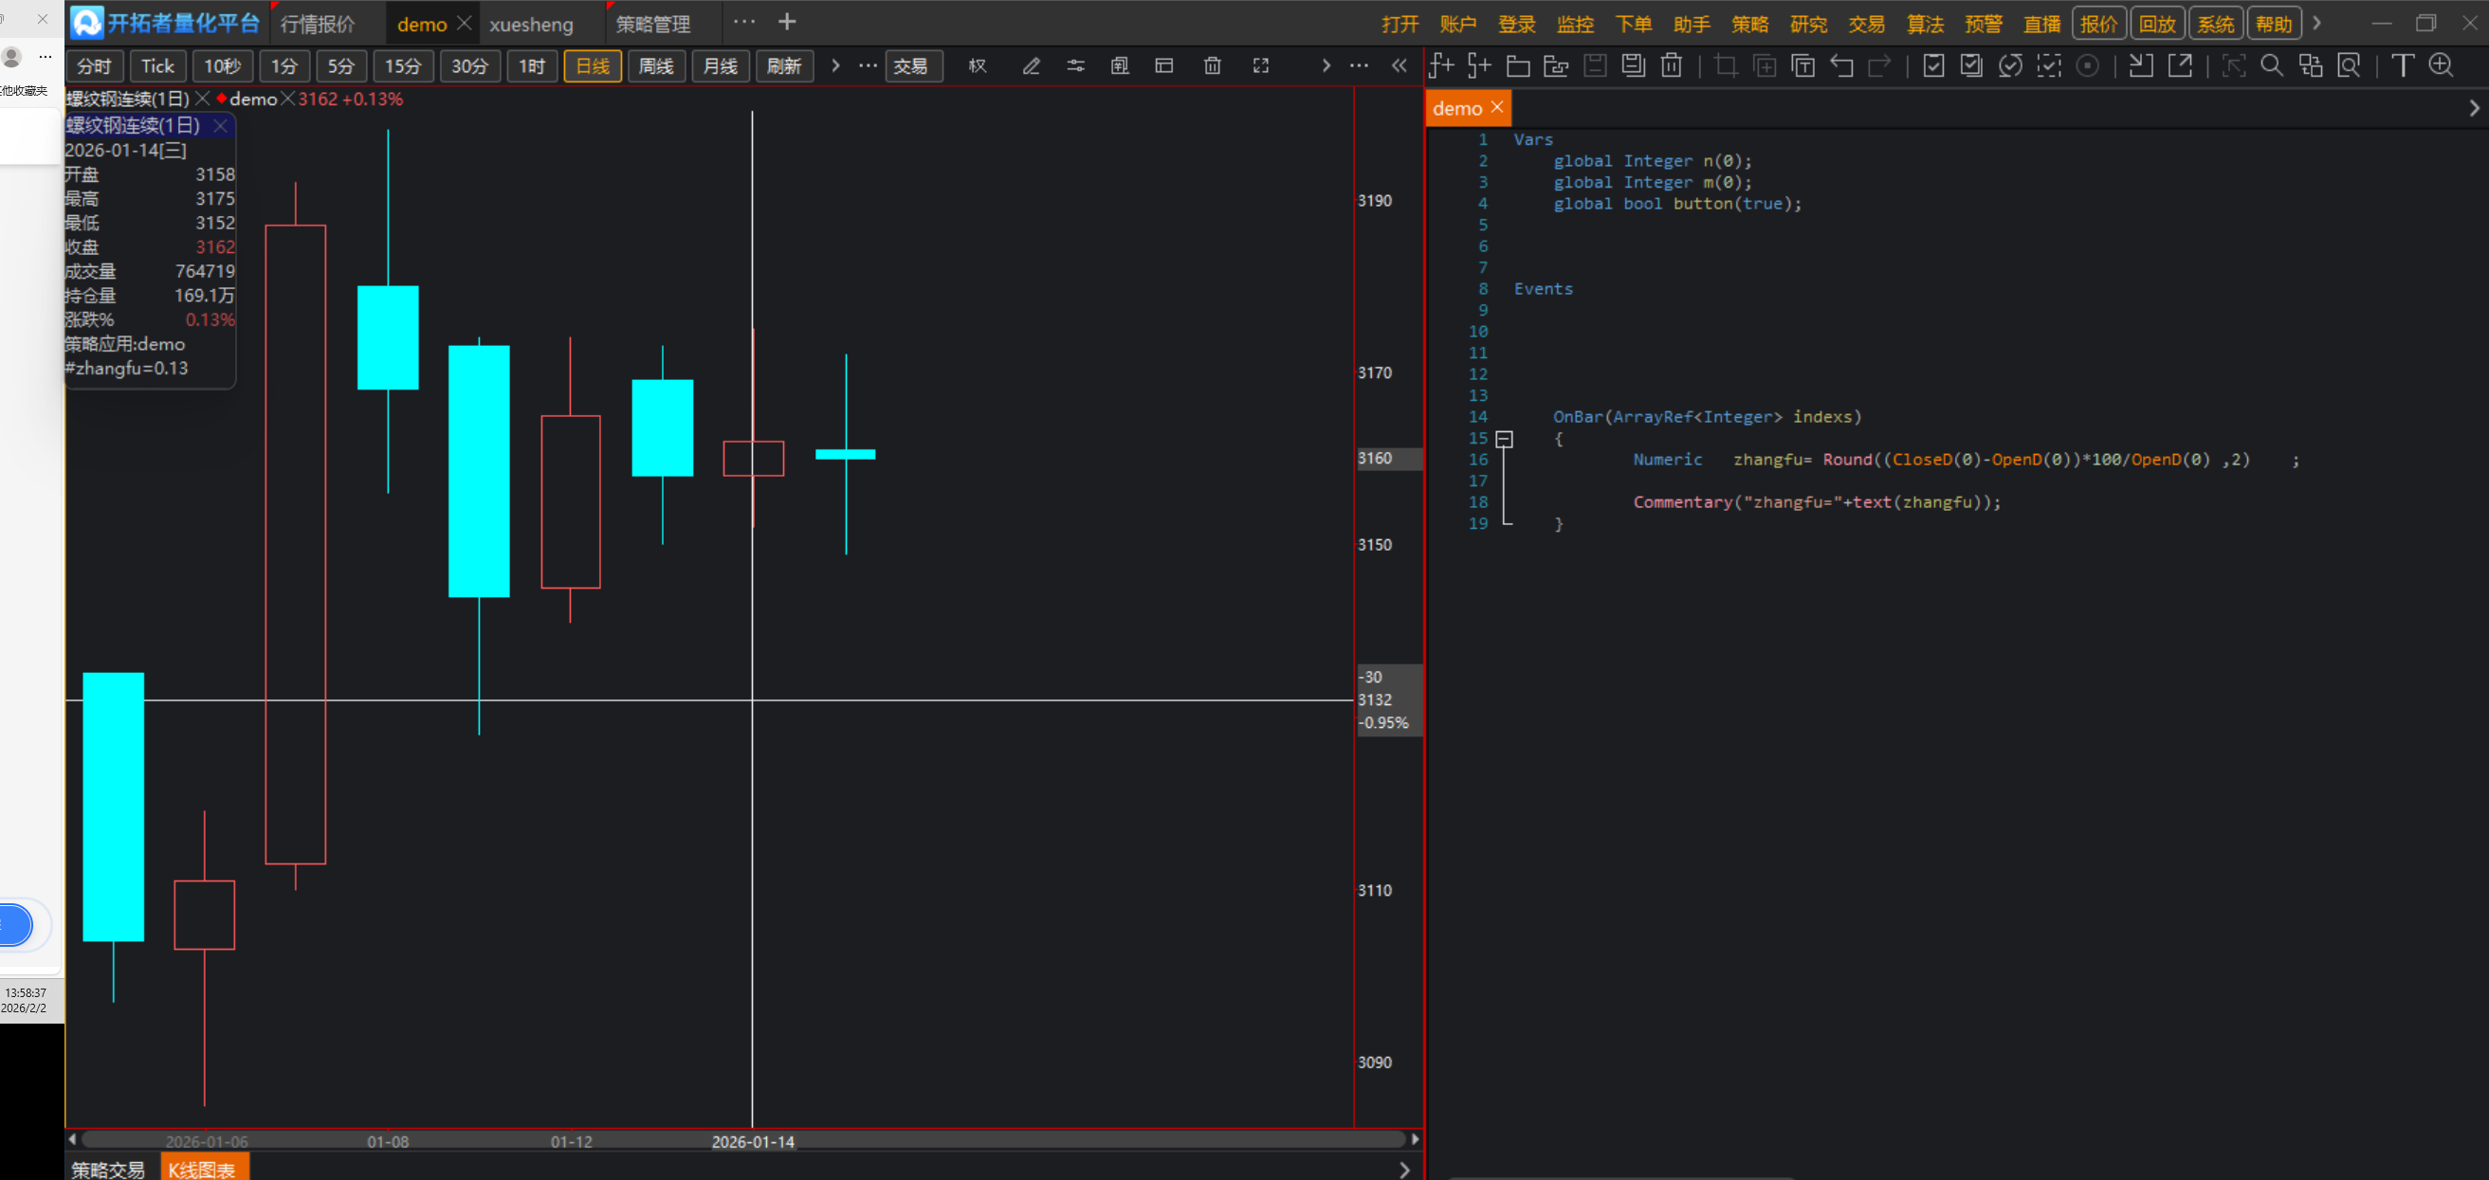Viewport: 2489px width, 1180px height.
Task: Open the 策略 menu in top bar
Action: click(x=1748, y=24)
